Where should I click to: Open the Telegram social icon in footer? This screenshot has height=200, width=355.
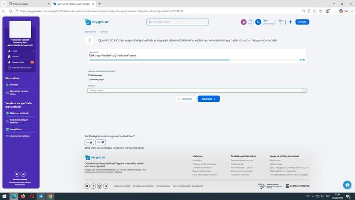click(x=106, y=186)
